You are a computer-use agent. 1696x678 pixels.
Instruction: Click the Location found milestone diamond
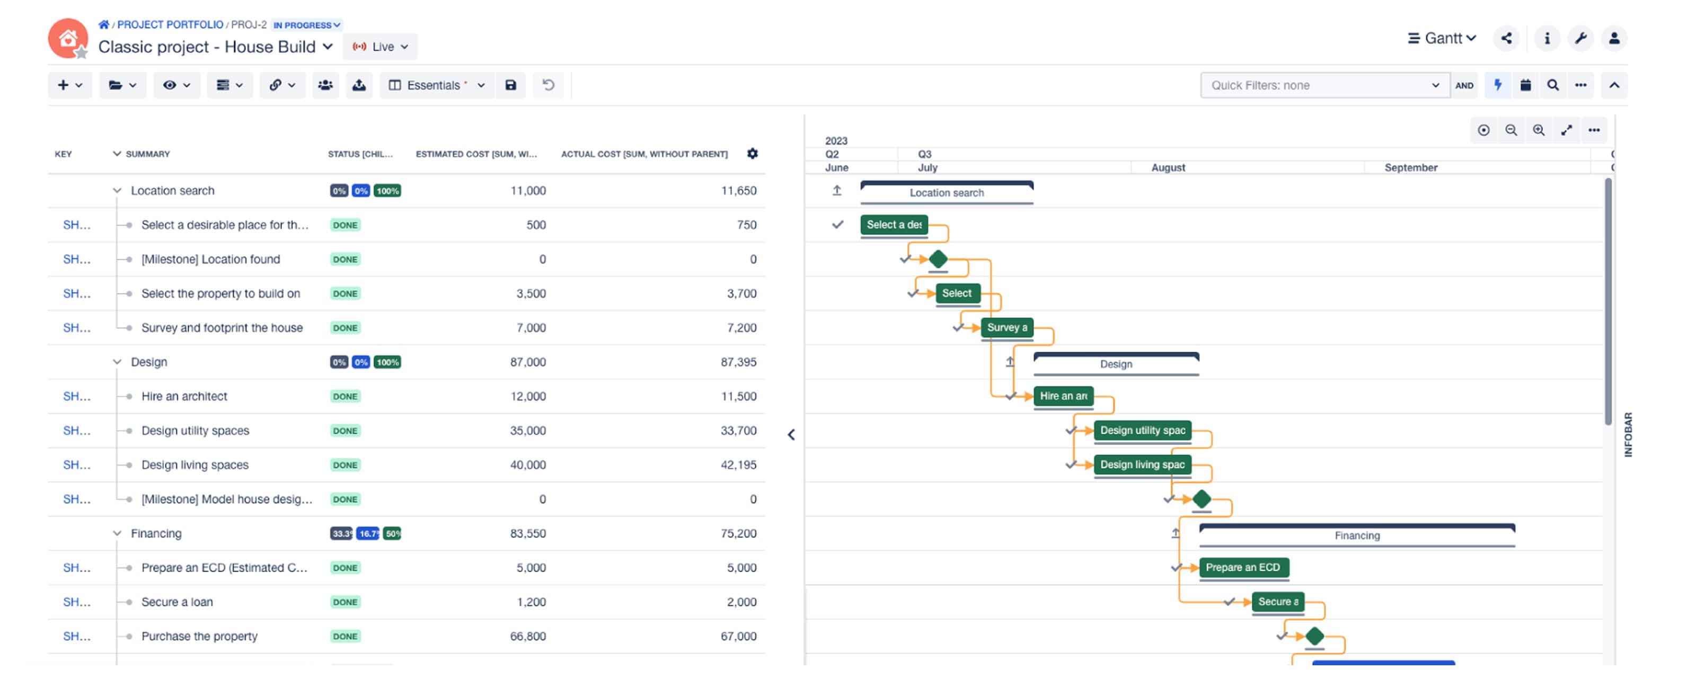[x=938, y=260]
